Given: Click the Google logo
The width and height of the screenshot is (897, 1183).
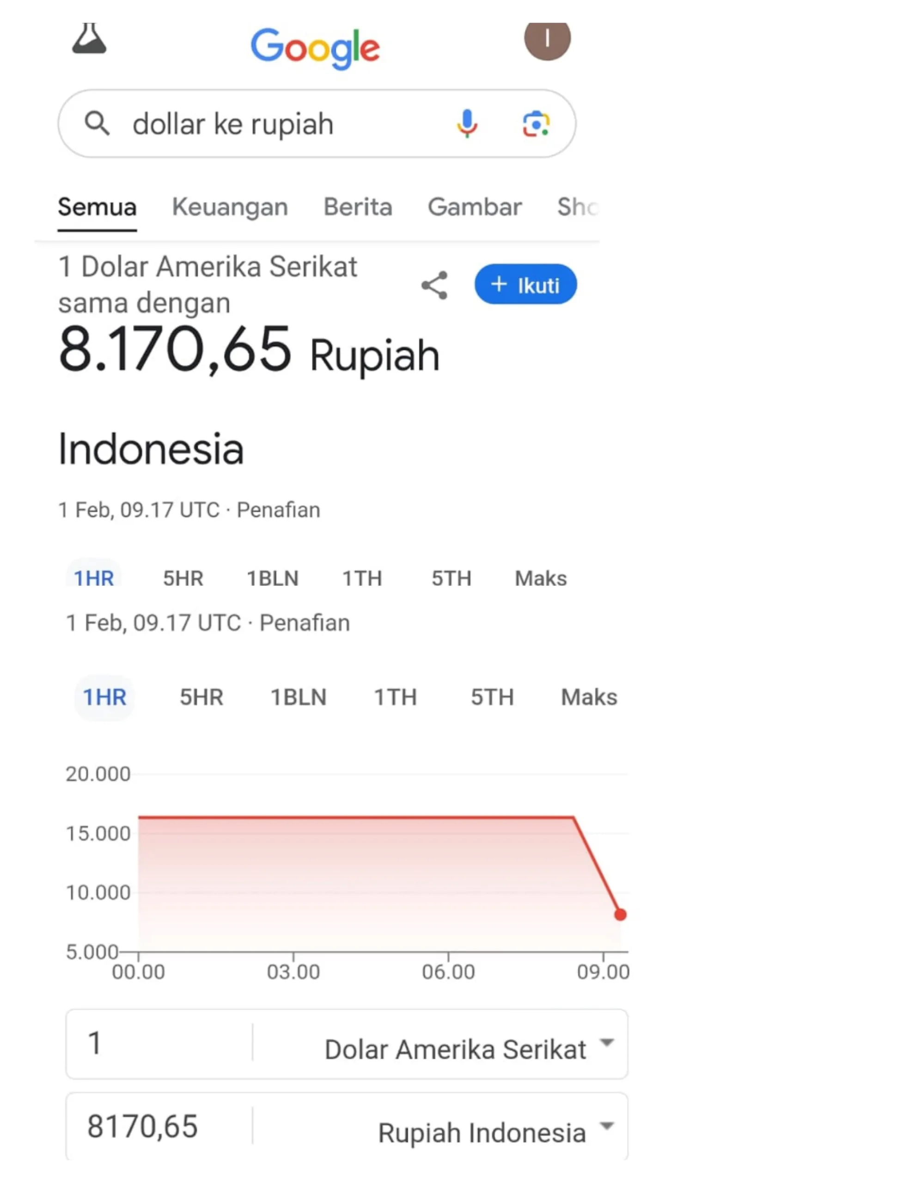Looking at the screenshot, I should 315,48.
